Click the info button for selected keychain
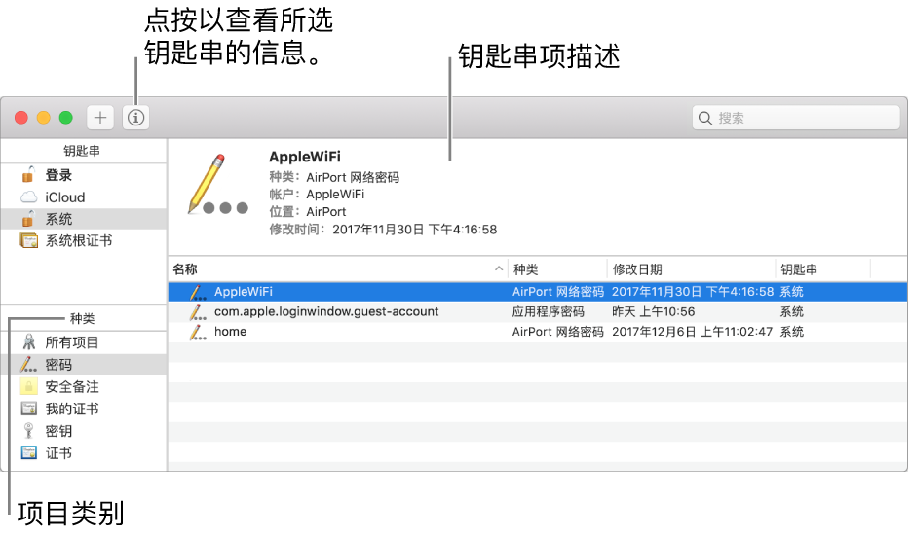Image resolution: width=910 pixels, height=536 pixels. click(135, 118)
